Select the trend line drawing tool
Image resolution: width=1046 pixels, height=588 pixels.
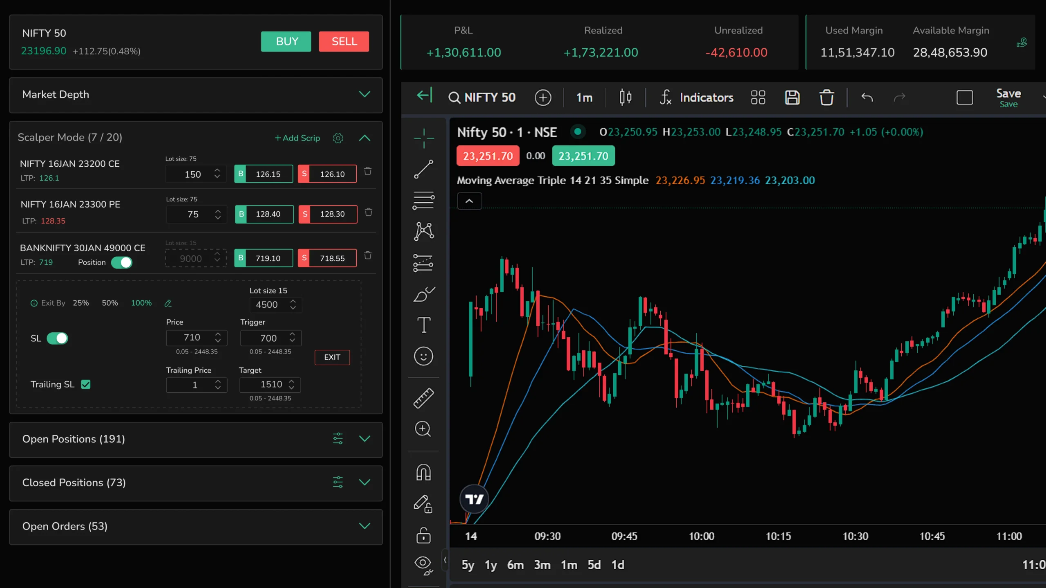pos(423,169)
